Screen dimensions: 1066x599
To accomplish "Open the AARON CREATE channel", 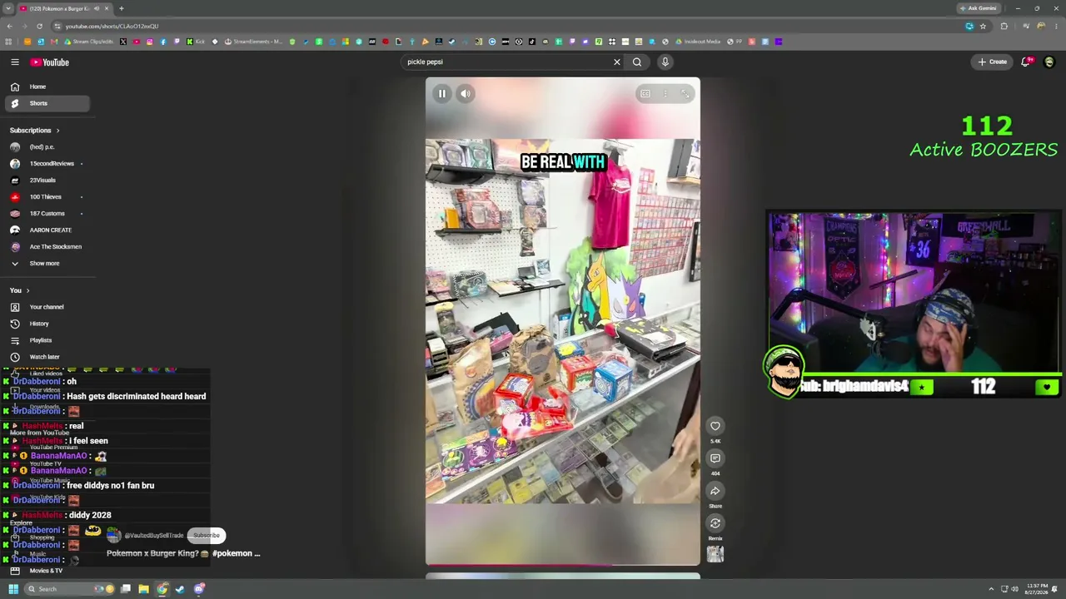I will point(46,230).
